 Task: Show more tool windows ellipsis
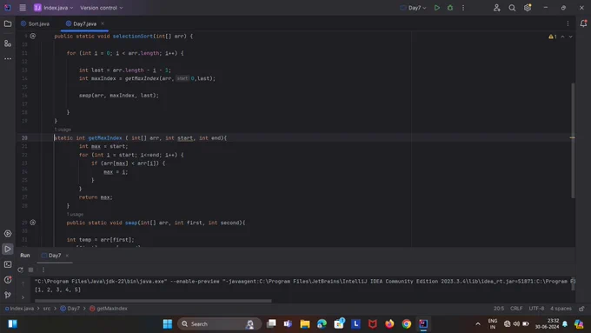[8, 59]
